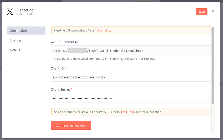Viewport: 223px width, 140px height.
Task: Click 'Some operations require a Basic' notice
Action: tap(131, 112)
